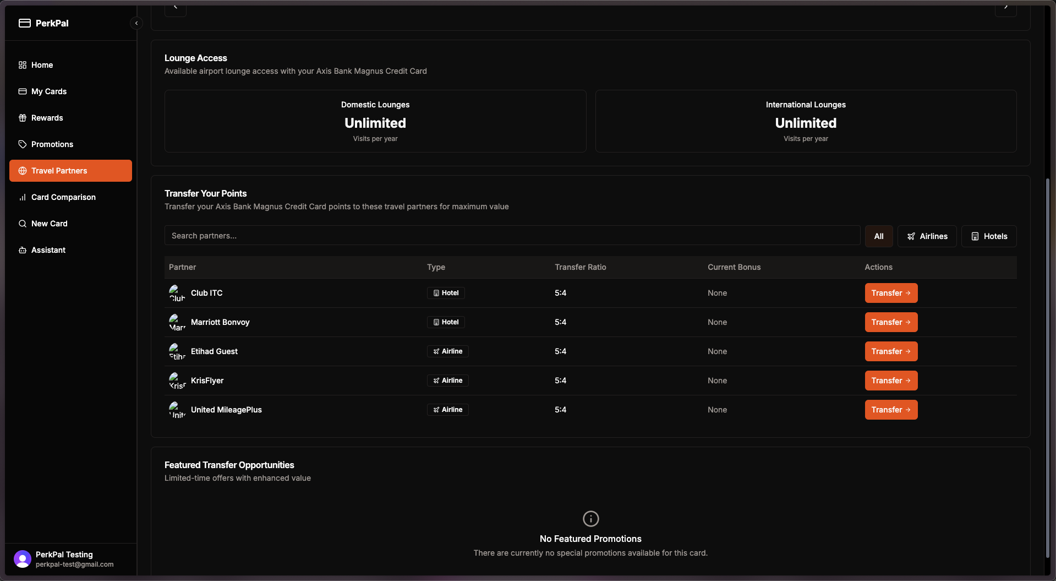Open My Cards page
The width and height of the screenshot is (1056, 581).
tap(70, 91)
